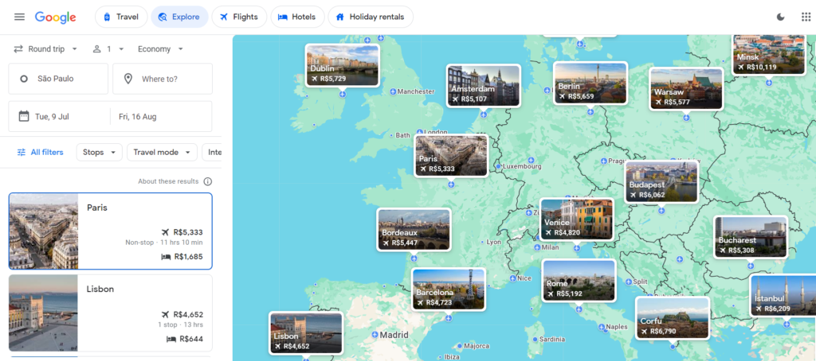Click the Venice map destination card
This screenshot has height=361, width=816.
click(577, 219)
